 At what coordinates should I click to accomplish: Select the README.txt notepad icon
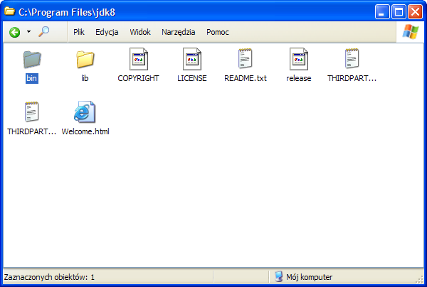tap(245, 58)
